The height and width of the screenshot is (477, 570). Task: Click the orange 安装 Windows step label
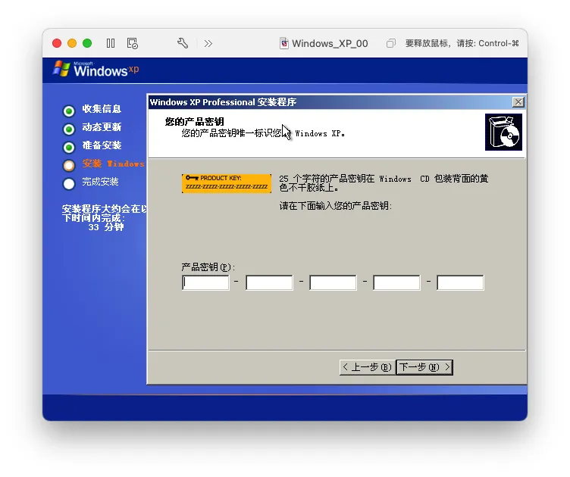click(114, 164)
